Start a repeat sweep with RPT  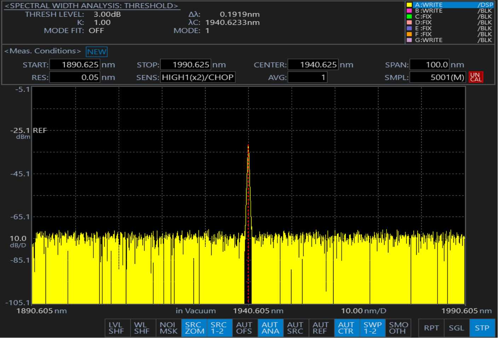pos(431,328)
